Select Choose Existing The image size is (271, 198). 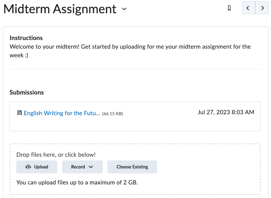pyautogui.click(x=132, y=167)
